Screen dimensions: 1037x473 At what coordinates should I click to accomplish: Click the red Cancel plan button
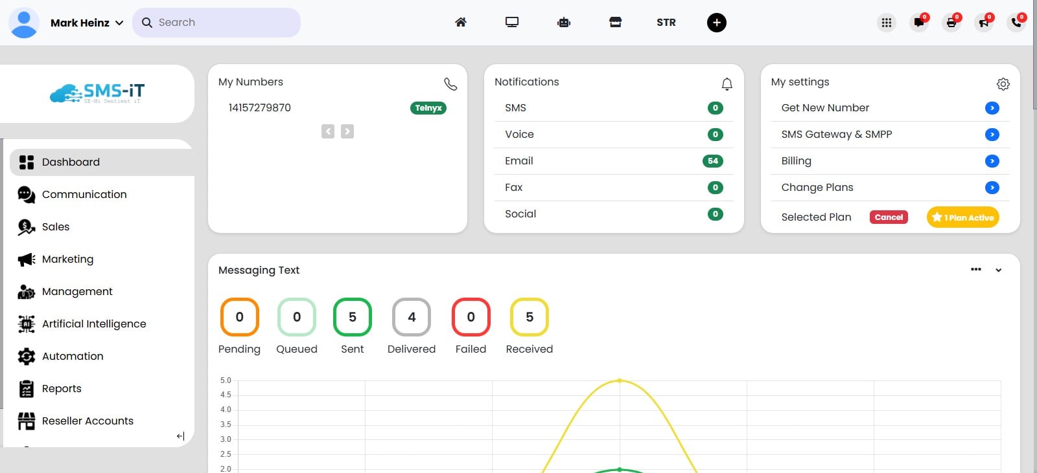[x=889, y=217]
